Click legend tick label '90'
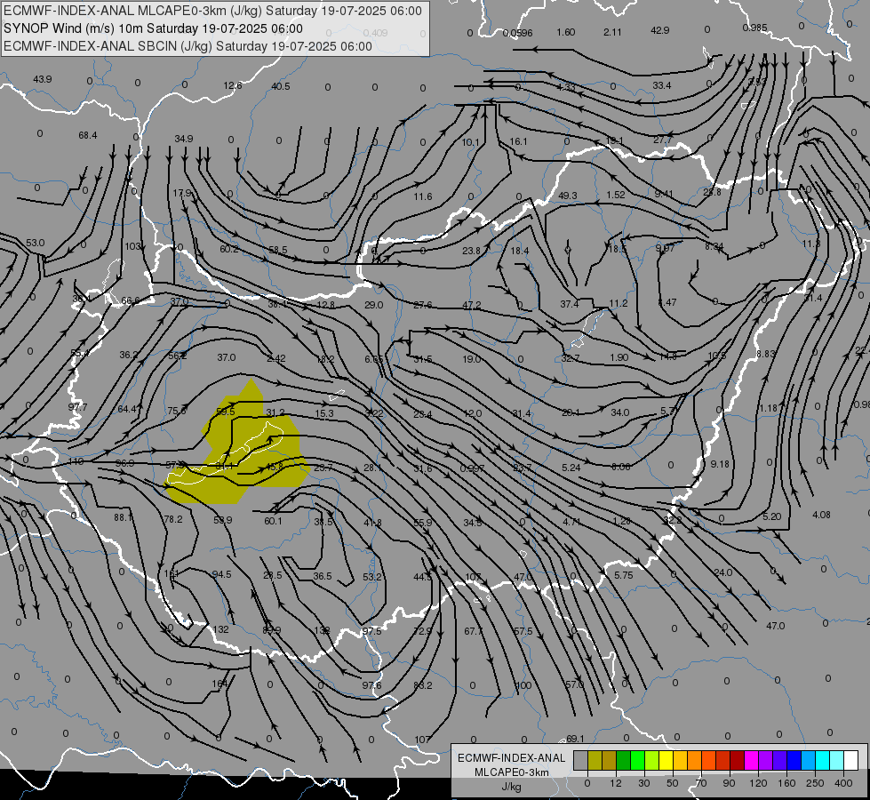870x800 pixels. click(729, 783)
